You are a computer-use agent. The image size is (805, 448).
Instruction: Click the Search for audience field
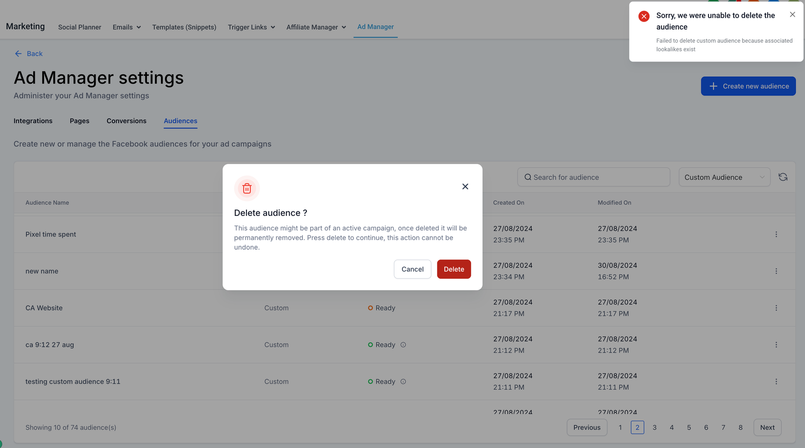(x=594, y=177)
